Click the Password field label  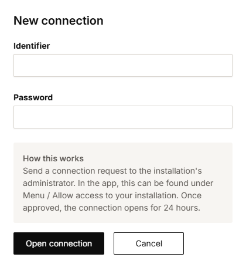pyautogui.click(x=33, y=97)
